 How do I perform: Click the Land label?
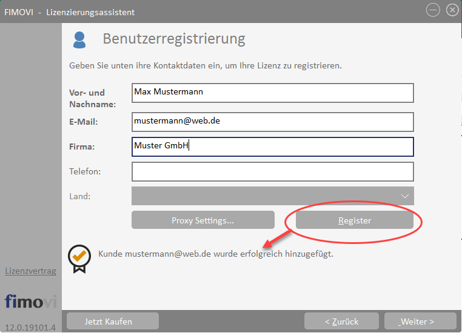pyautogui.click(x=80, y=196)
